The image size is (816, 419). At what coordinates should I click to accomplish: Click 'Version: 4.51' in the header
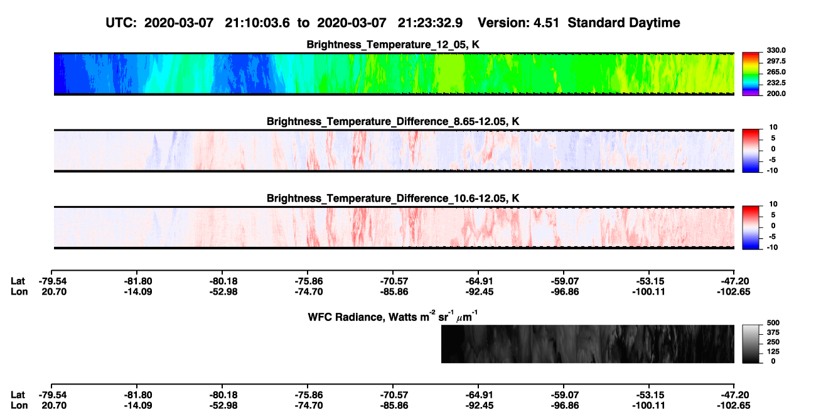tap(519, 23)
